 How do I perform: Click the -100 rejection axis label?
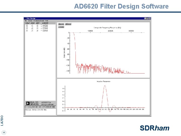click(x=68, y=60)
